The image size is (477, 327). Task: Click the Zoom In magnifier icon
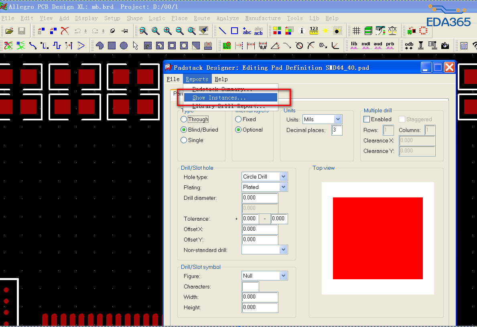pyautogui.click(x=168, y=31)
